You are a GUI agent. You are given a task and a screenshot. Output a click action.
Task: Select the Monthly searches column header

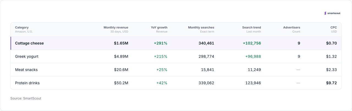coord(201,27)
